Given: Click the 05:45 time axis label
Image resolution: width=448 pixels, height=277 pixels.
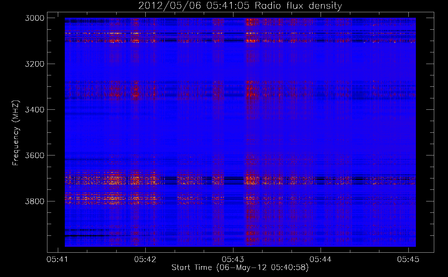Looking at the screenshot, I should click(408, 259).
